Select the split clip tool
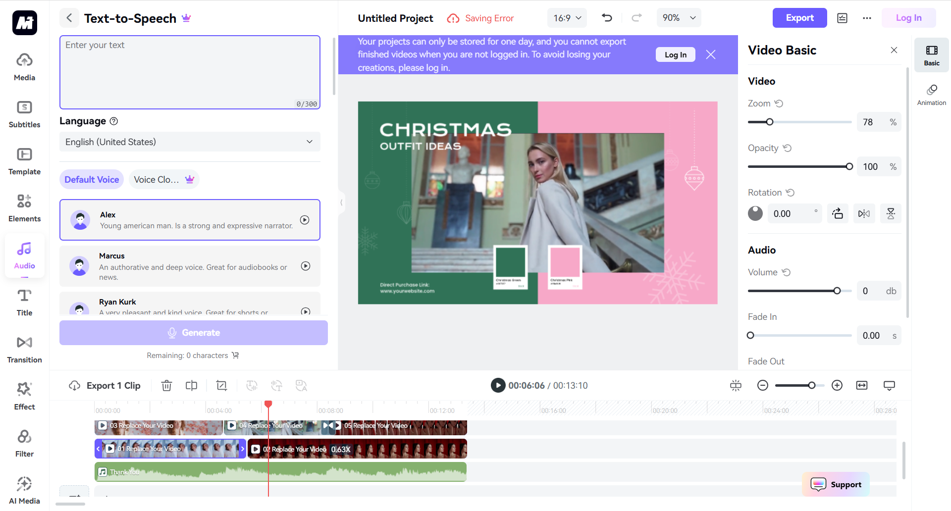Image resolution: width=951 pixels, height=511 pixels. 191,385
